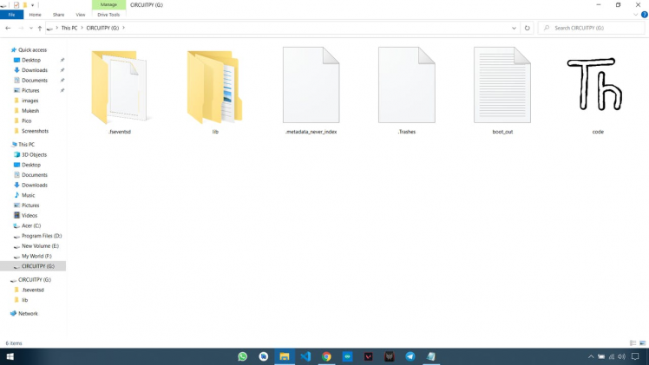Click File Explorer taskbar icon
This screenshot has height=365, width=649.
click(x=285, y=356)
